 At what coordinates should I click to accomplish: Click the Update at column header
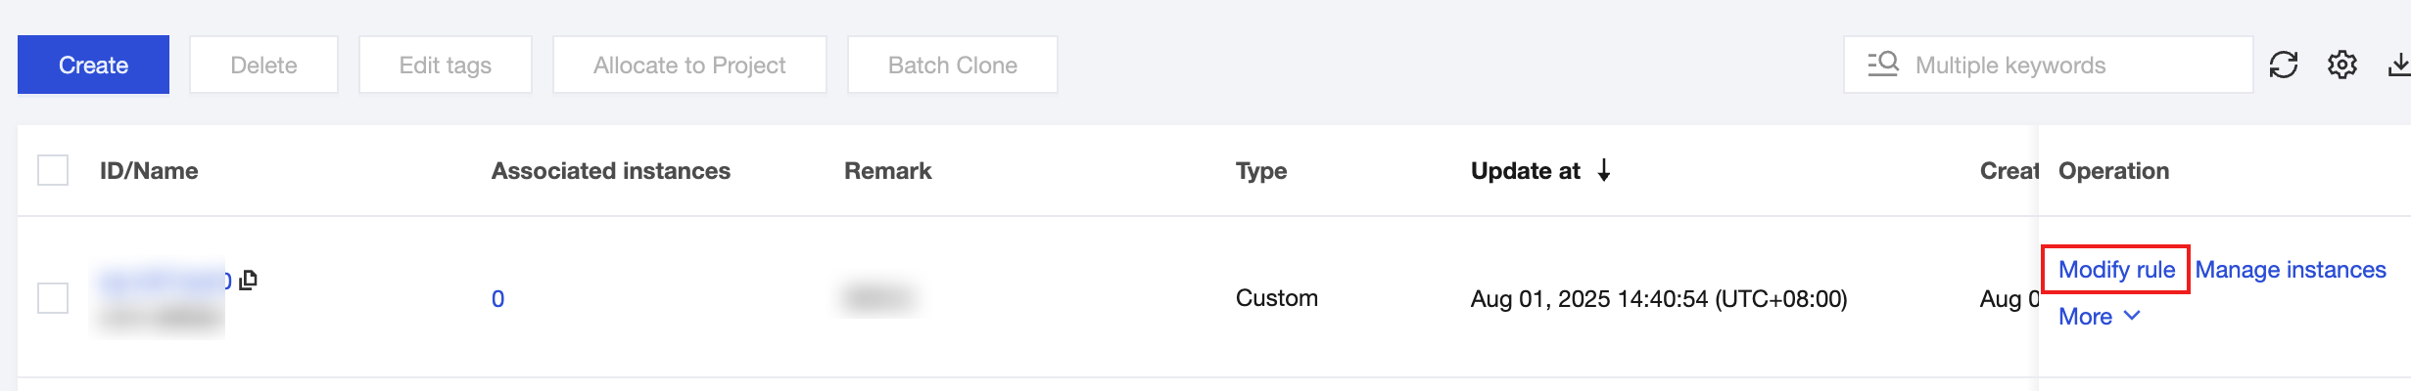(1525, 171)
